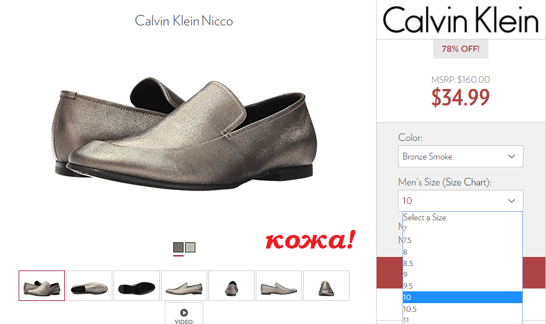Choose size 9 from the size list

463,274
